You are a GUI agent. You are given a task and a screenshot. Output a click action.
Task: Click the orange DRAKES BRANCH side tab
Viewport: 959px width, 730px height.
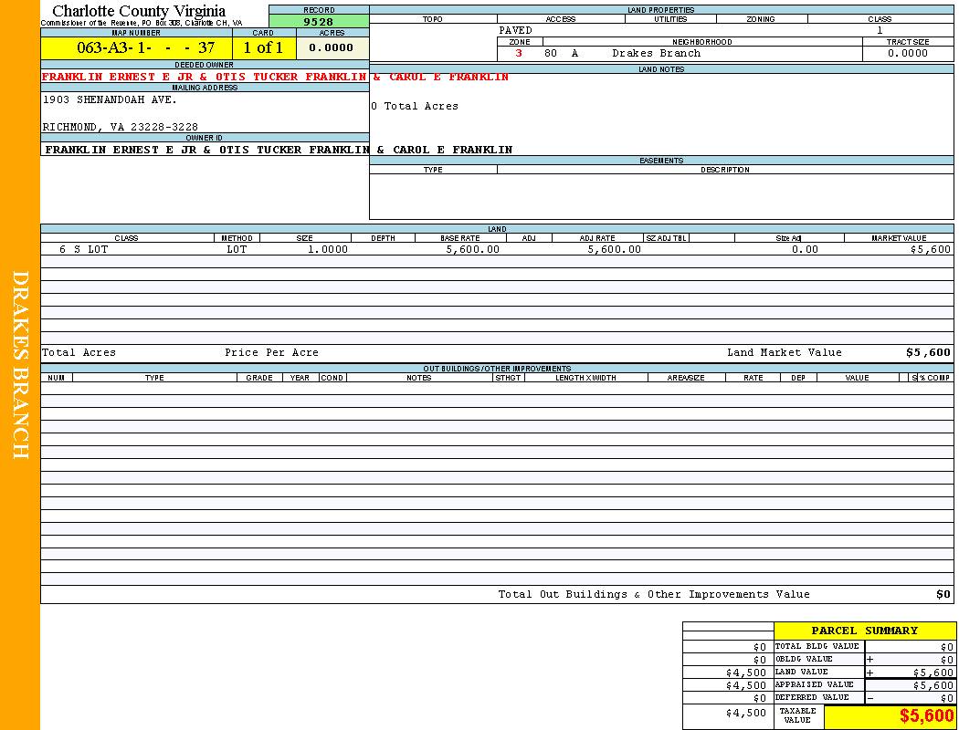click(x=20, y=365)
